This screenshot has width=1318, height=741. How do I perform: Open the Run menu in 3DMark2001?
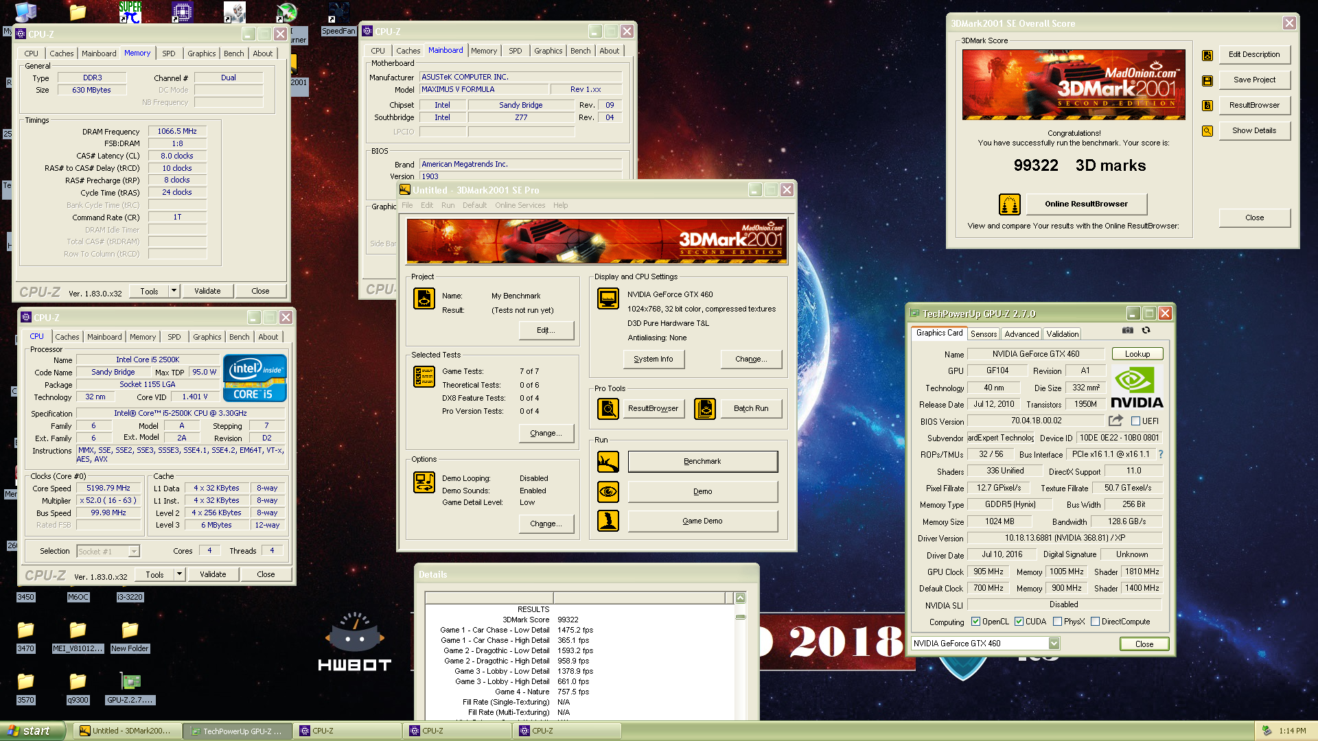point(448,205)
